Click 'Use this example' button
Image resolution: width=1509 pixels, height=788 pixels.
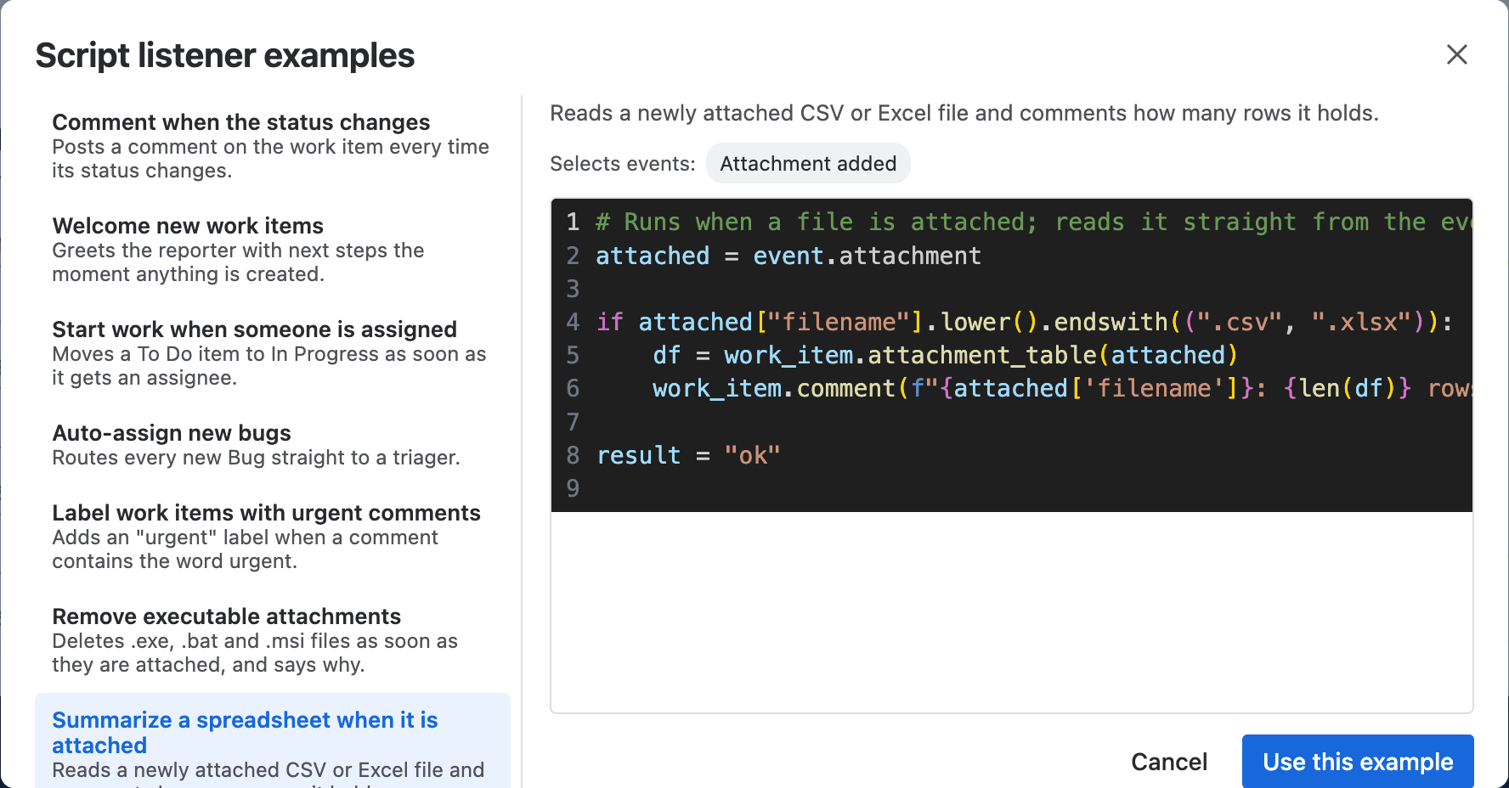[1358, 762]
